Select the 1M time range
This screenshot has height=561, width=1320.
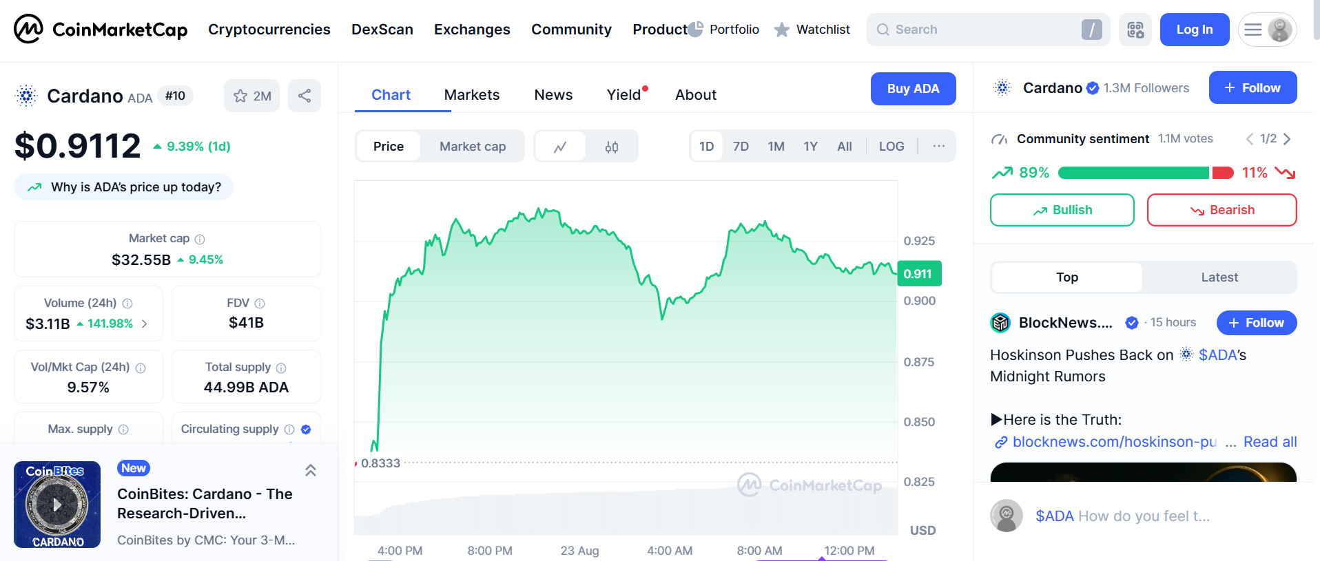click(x=776, y=146)
